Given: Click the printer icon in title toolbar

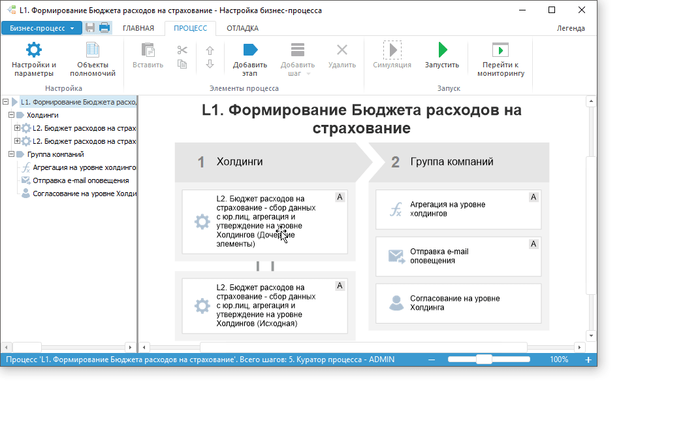Looking at the screenshot, I should click(x=104, y=28).
